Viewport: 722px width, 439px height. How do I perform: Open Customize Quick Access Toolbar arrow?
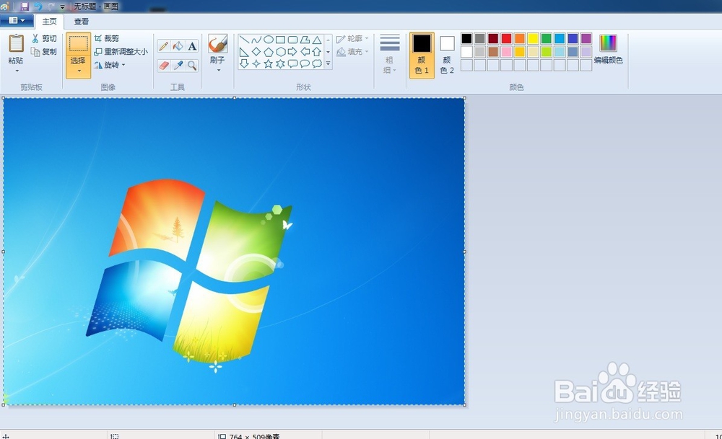click(62, 7)
